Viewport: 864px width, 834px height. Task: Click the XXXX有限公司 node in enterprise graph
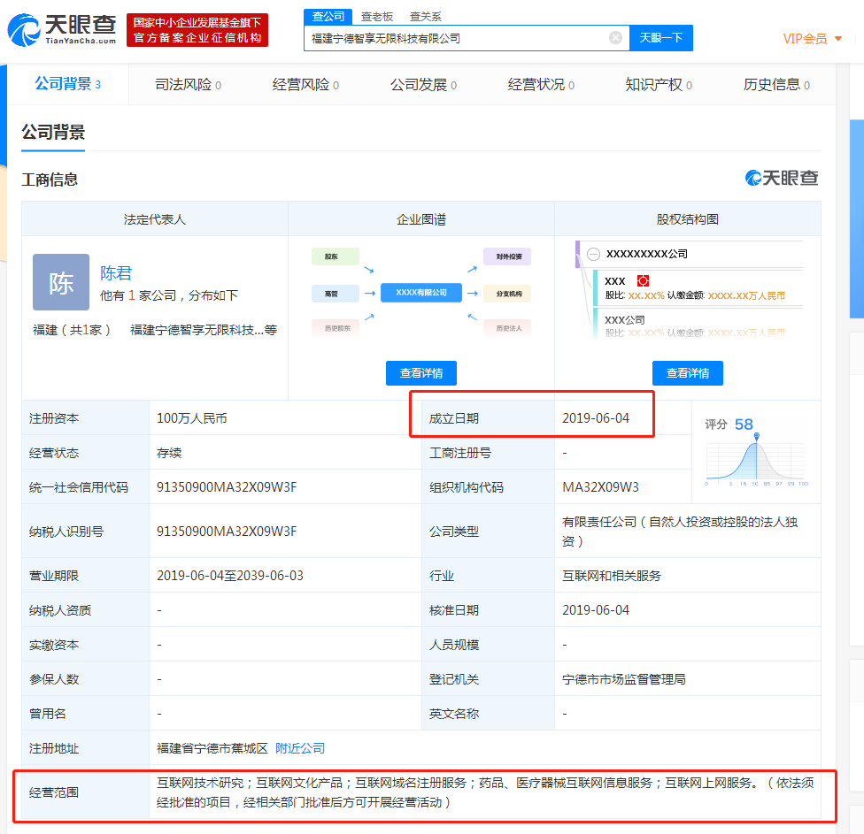421,293
